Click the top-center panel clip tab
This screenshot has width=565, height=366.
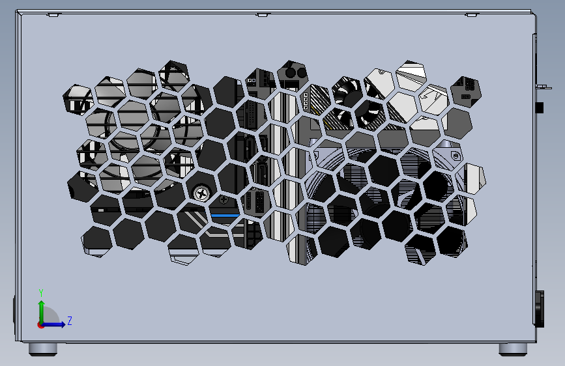tap(263, 15)
